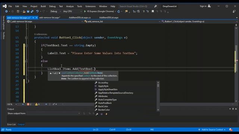Click the Visual Studio logo icon

tap(4, 6)
